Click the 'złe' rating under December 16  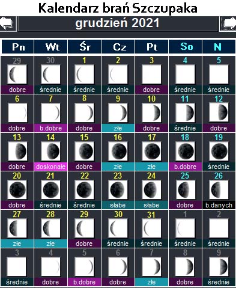click(x=118, y=167)
